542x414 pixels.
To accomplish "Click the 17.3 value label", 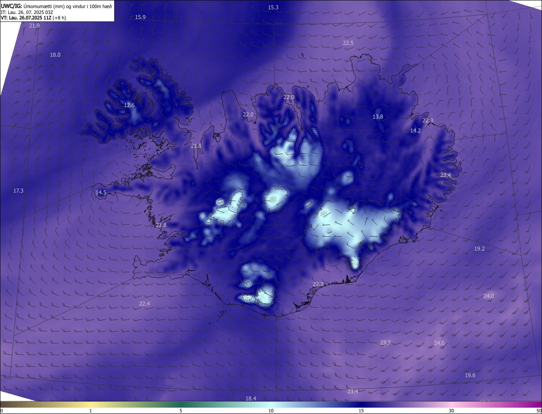I will point(18,191).
